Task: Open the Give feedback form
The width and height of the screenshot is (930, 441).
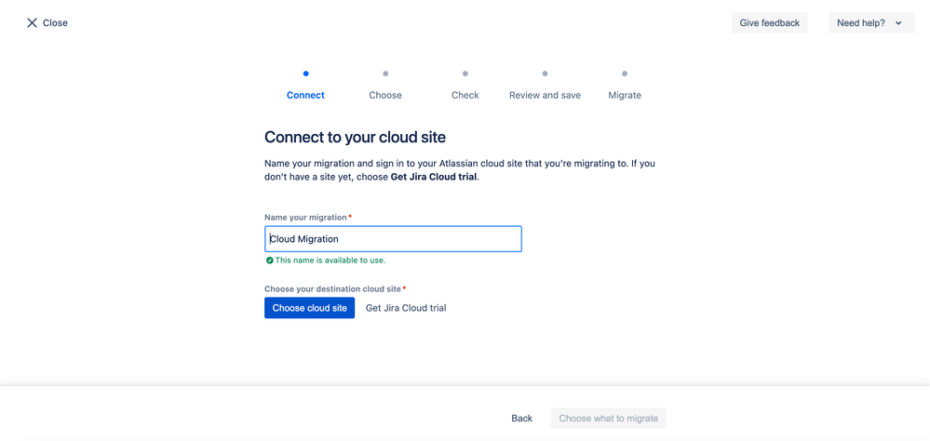Action: (x=769, y=22)
